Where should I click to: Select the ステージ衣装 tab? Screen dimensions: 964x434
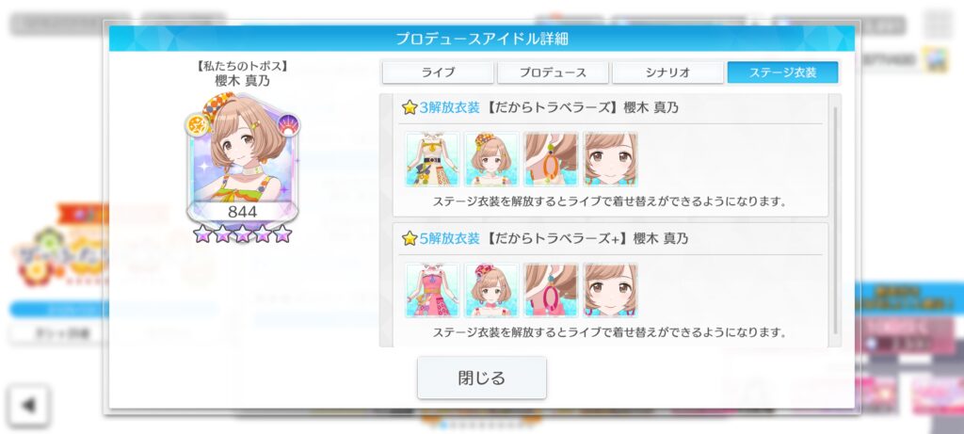tap(782, 72)
